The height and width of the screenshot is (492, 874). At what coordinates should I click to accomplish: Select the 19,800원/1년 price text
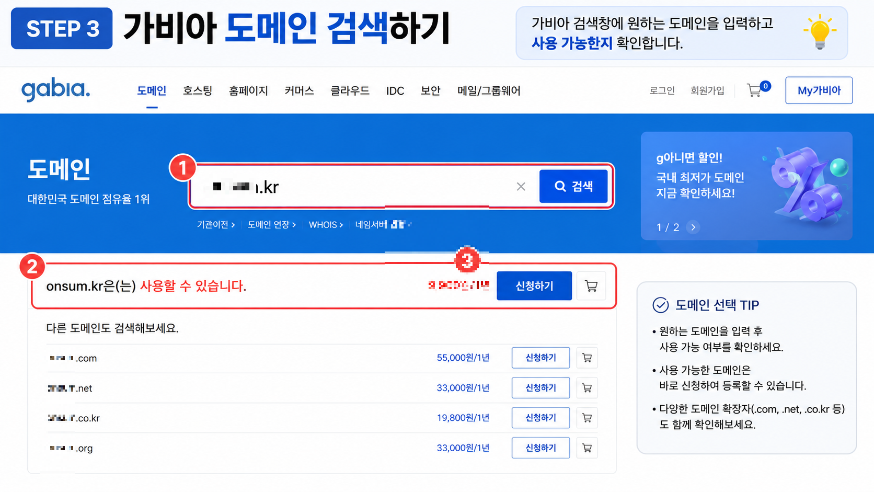click(x=463, y=418)
